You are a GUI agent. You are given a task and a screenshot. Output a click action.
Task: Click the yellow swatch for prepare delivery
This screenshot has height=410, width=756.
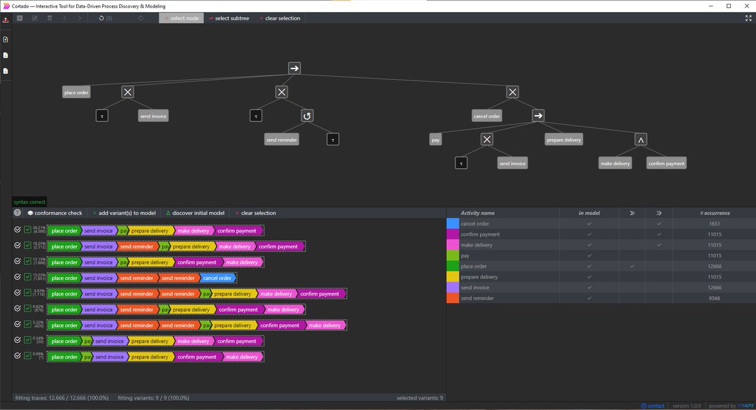click(452, 277)
